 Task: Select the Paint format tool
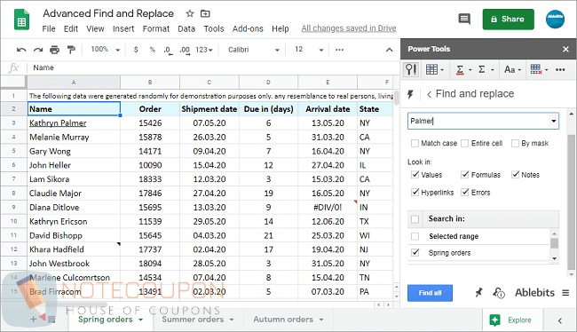pos(71,50)
